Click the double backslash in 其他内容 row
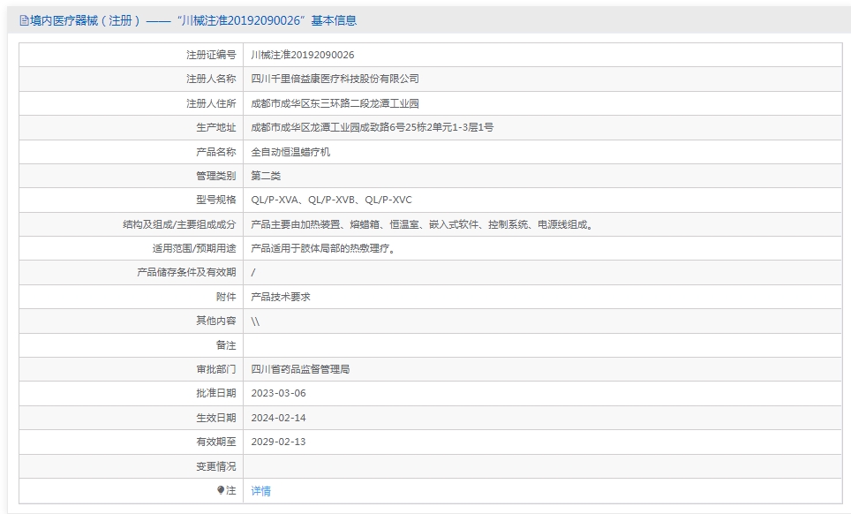Image resolution: width=851 pixels, height=514 pixels. [255, 321]
